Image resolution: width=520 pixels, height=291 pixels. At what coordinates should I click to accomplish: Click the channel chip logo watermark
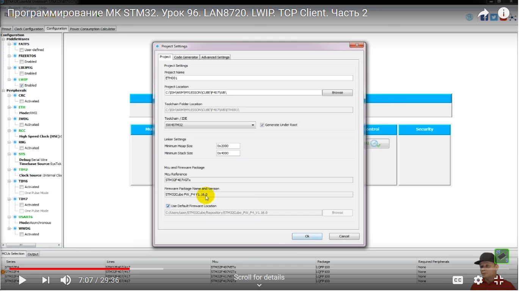(502, 257)
